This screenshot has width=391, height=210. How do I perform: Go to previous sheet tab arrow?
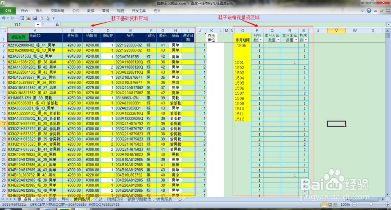pos(7,199)
